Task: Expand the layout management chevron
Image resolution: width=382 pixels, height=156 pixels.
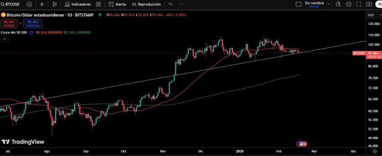Action: 328,4
